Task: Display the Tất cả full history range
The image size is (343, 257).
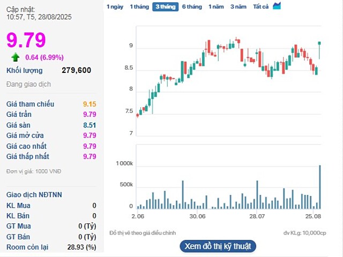Action: pos(261,6)
